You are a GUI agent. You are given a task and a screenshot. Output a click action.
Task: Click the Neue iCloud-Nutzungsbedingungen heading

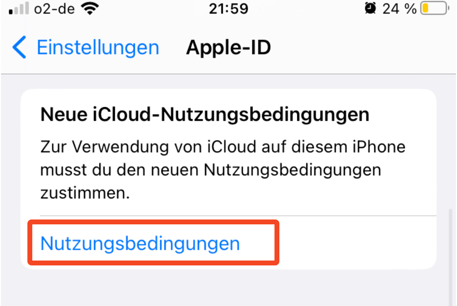coord(205,114)
